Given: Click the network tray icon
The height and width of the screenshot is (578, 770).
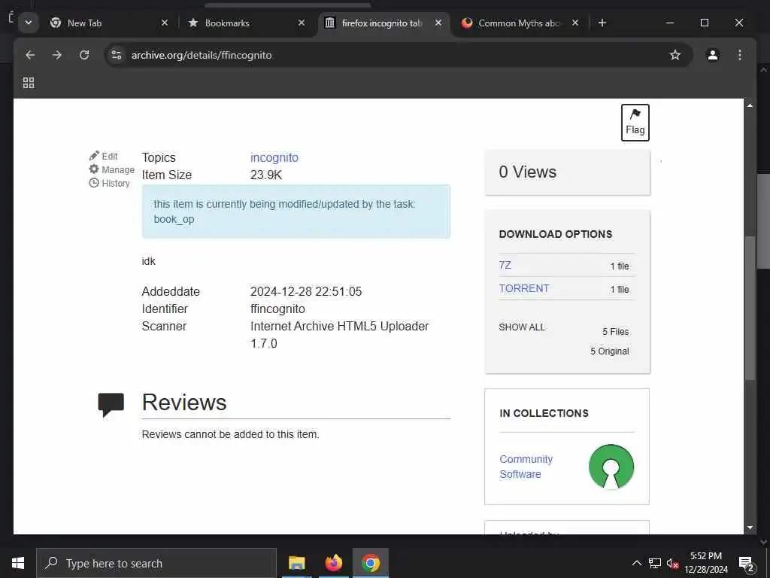Looking at the screenshot, I should [655, 563].
